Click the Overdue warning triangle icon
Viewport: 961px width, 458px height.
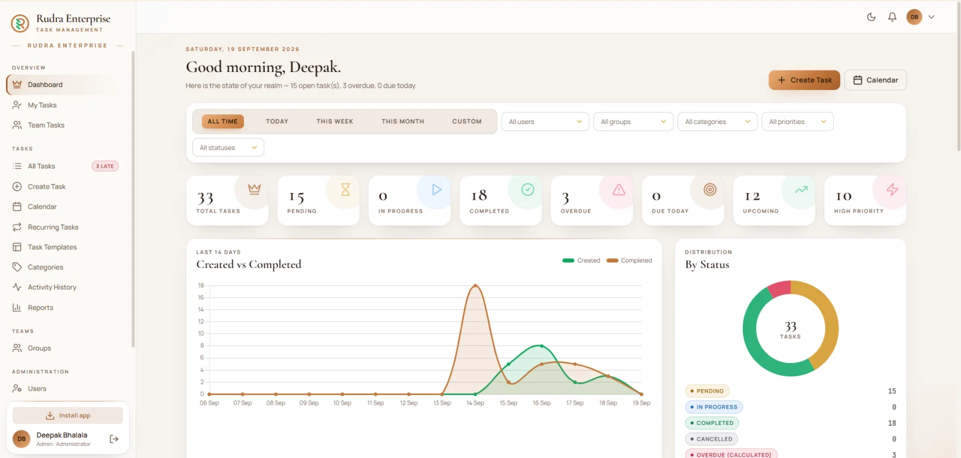[x=619, y=189]
